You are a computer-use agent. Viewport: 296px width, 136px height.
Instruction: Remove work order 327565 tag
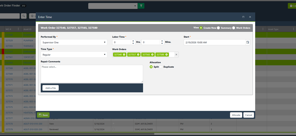tap(152, 54)
